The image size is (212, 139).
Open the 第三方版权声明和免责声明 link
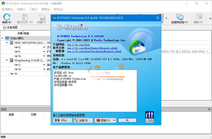click(x=69, y=115)
